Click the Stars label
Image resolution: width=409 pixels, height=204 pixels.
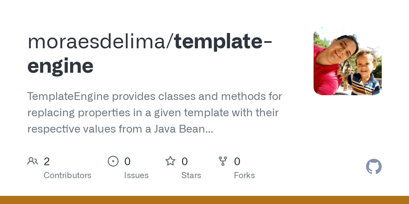191,175
